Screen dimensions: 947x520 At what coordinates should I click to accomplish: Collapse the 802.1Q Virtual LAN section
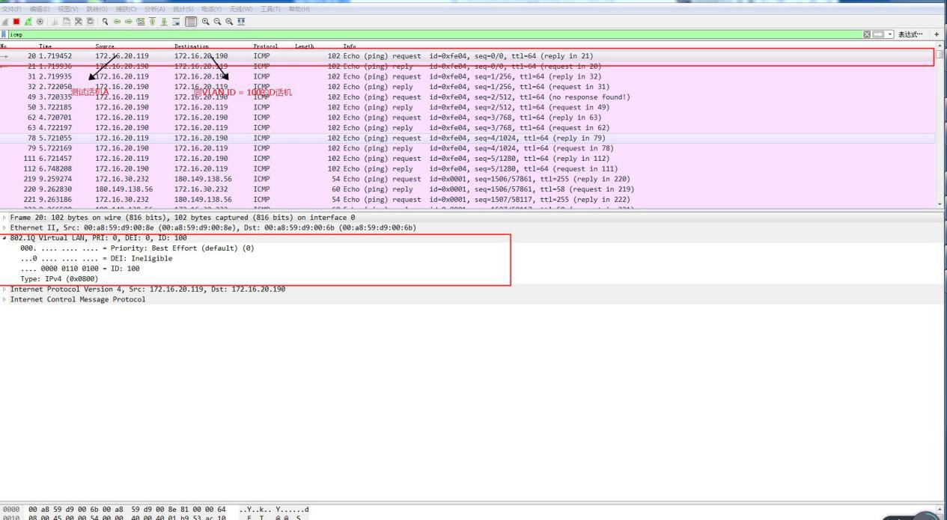click(5, 238)
